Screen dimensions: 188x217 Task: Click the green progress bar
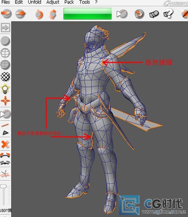click(87, 14)
